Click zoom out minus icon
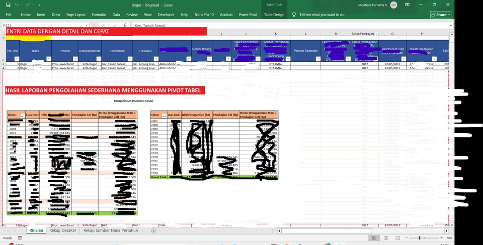This screenshot has width=483, height=245. 407,238
